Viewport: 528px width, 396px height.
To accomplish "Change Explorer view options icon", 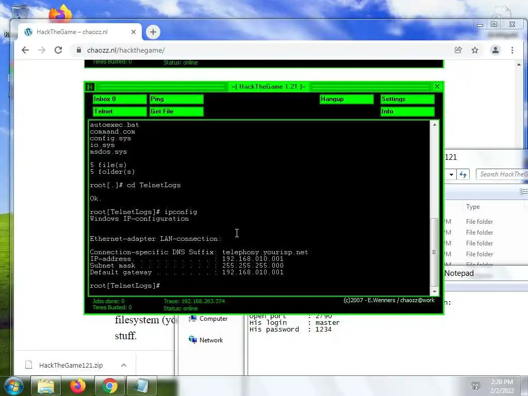I will coord(523,192).
